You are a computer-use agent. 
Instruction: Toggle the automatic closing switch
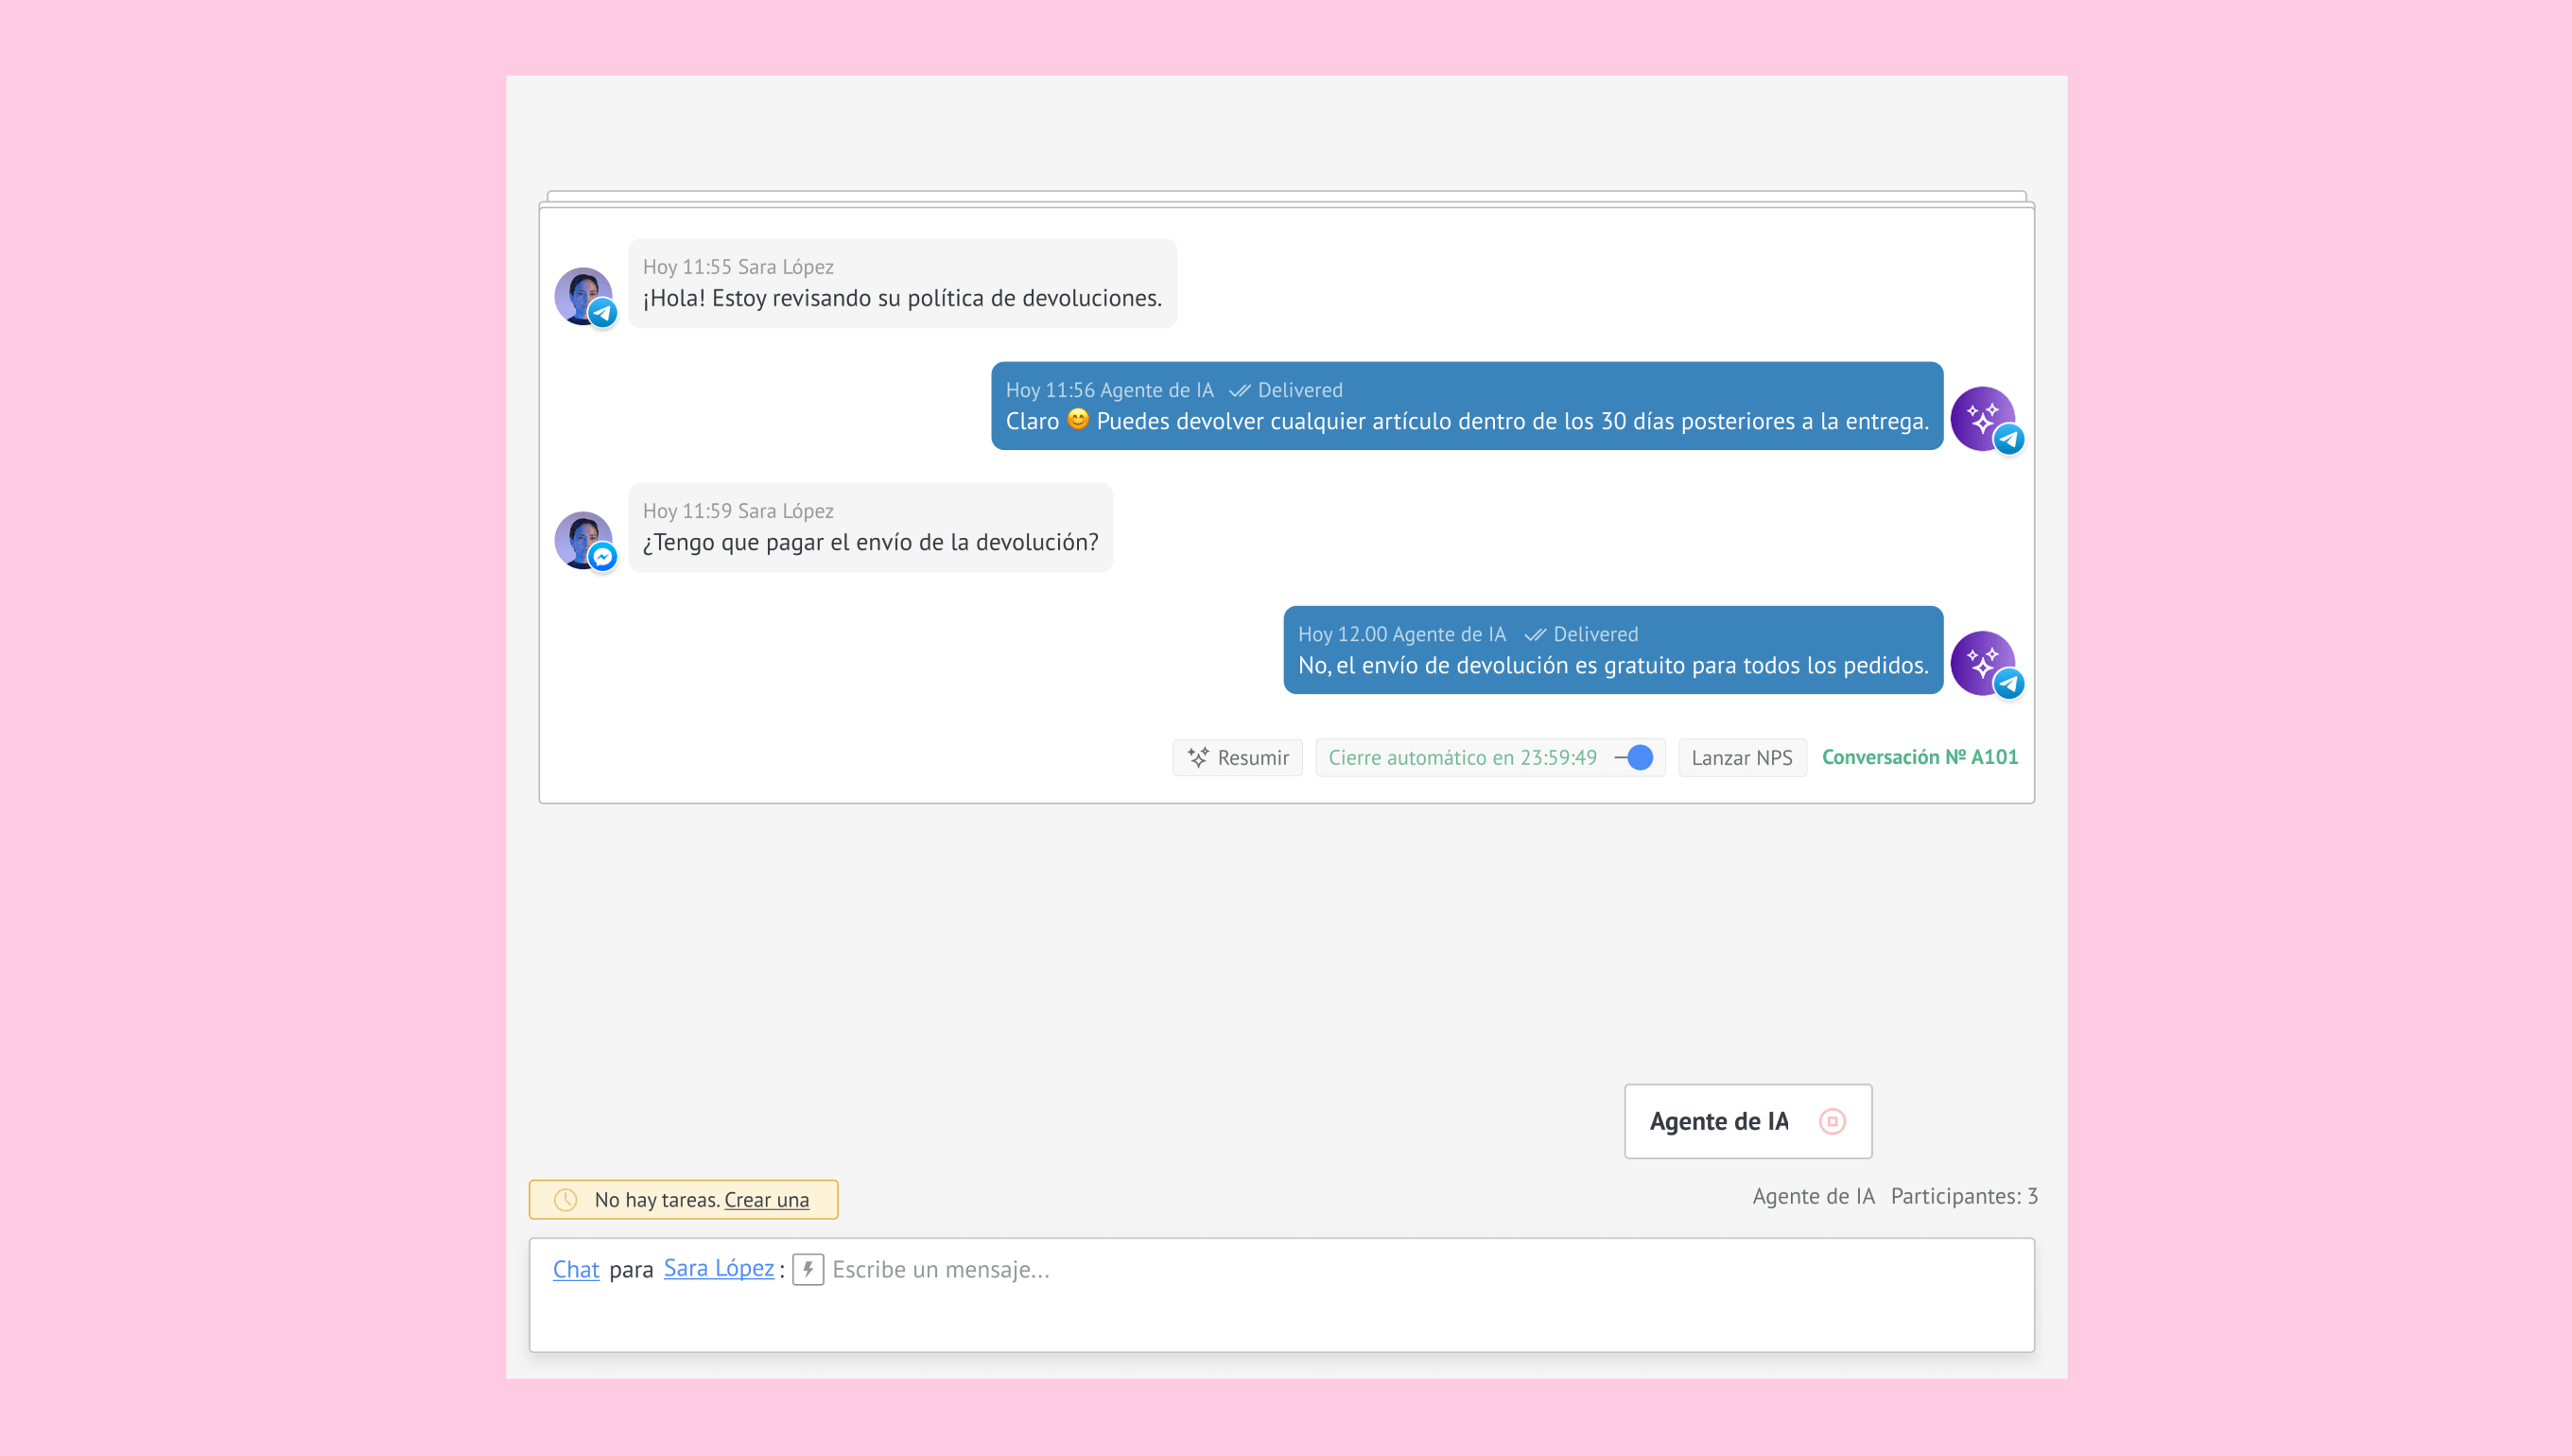click(1636, 757)
